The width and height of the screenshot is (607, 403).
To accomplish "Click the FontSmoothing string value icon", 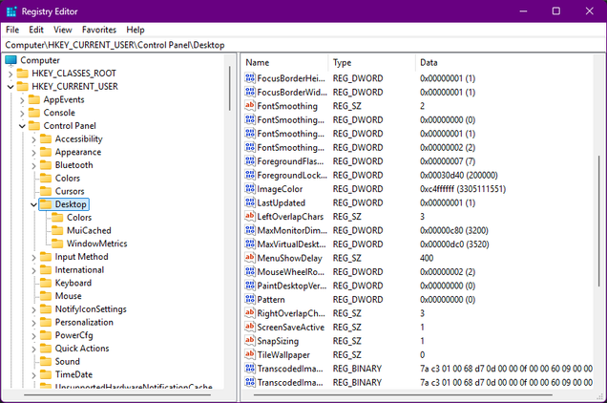I will pyautogui.click(x=250, y=105).
